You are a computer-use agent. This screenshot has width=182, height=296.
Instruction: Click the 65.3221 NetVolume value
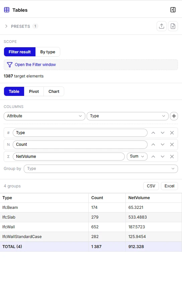pos(136,208)
